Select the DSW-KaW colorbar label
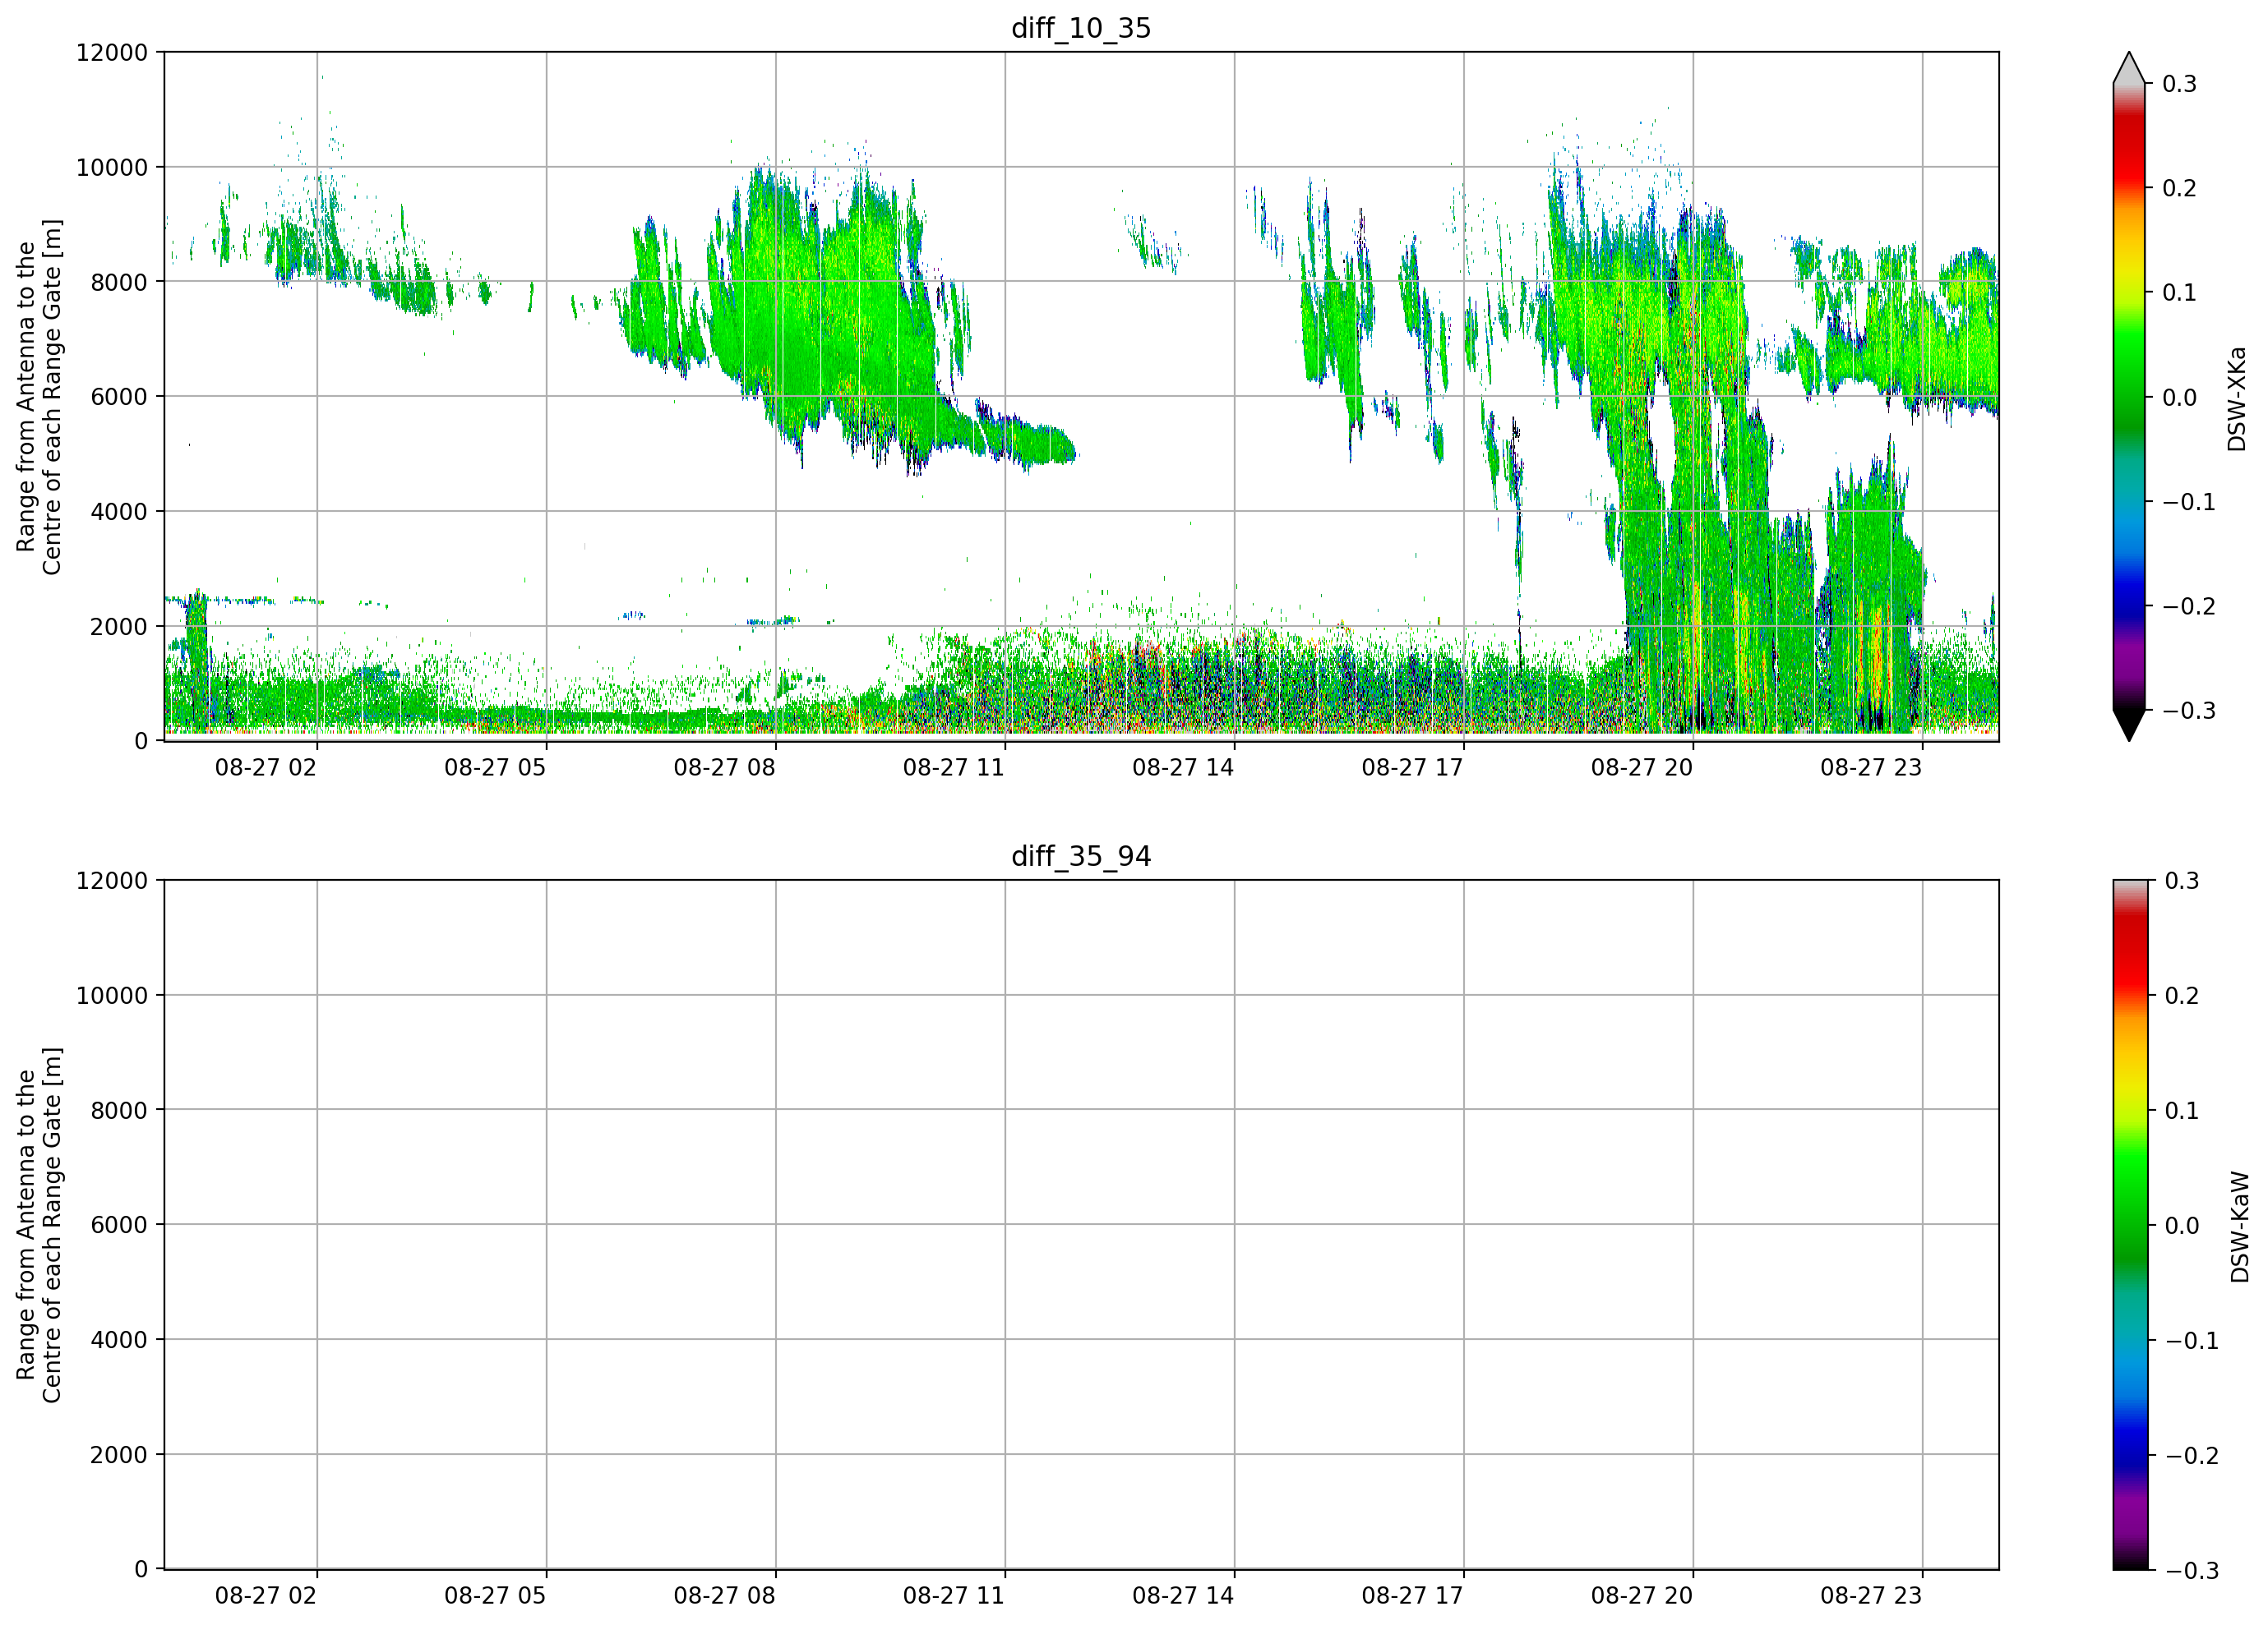The width and height of the screenshot is (2268, 1625). click(2239, 1227)
